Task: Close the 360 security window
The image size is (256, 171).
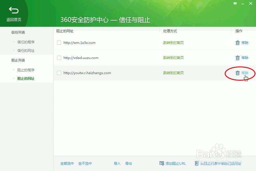Action: (251, 3)
